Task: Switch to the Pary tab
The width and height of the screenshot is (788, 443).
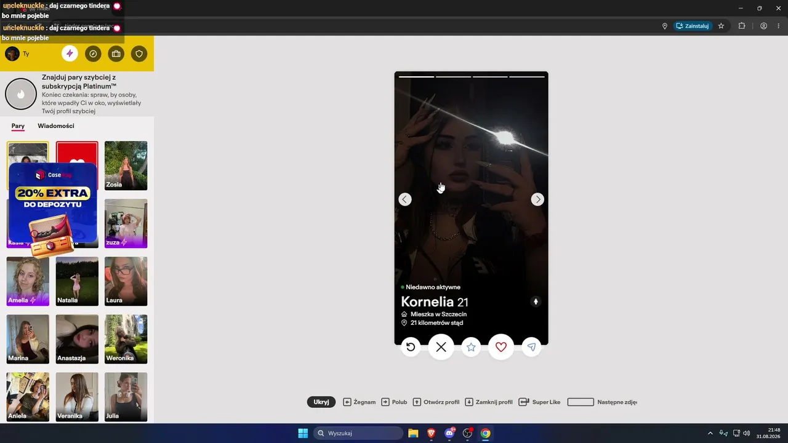Action: [18, 126]
